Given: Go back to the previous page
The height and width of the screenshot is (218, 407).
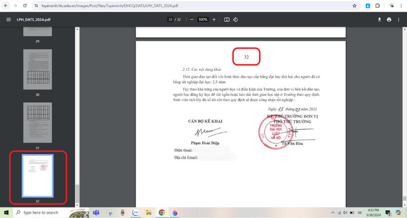Looking at the screenshot, I should click(6, 6).
